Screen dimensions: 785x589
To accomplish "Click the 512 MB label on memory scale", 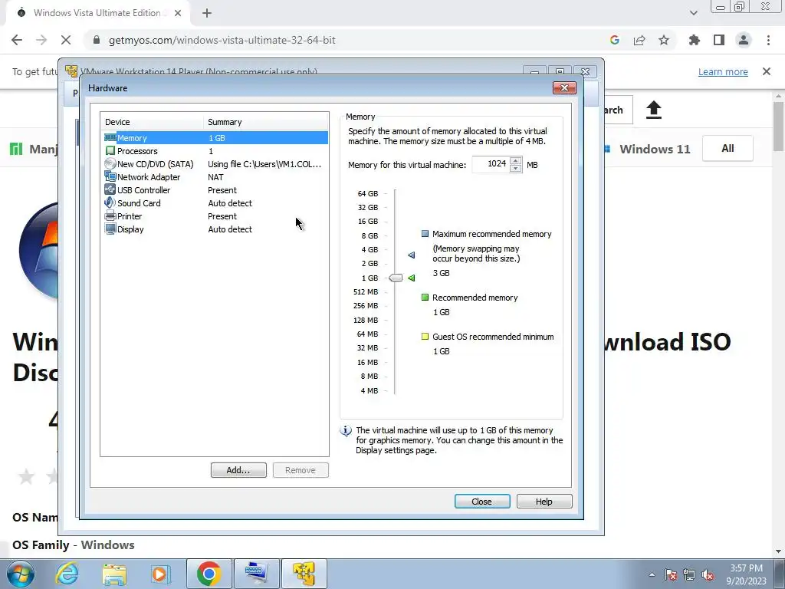I will click(x=366, y=291).
